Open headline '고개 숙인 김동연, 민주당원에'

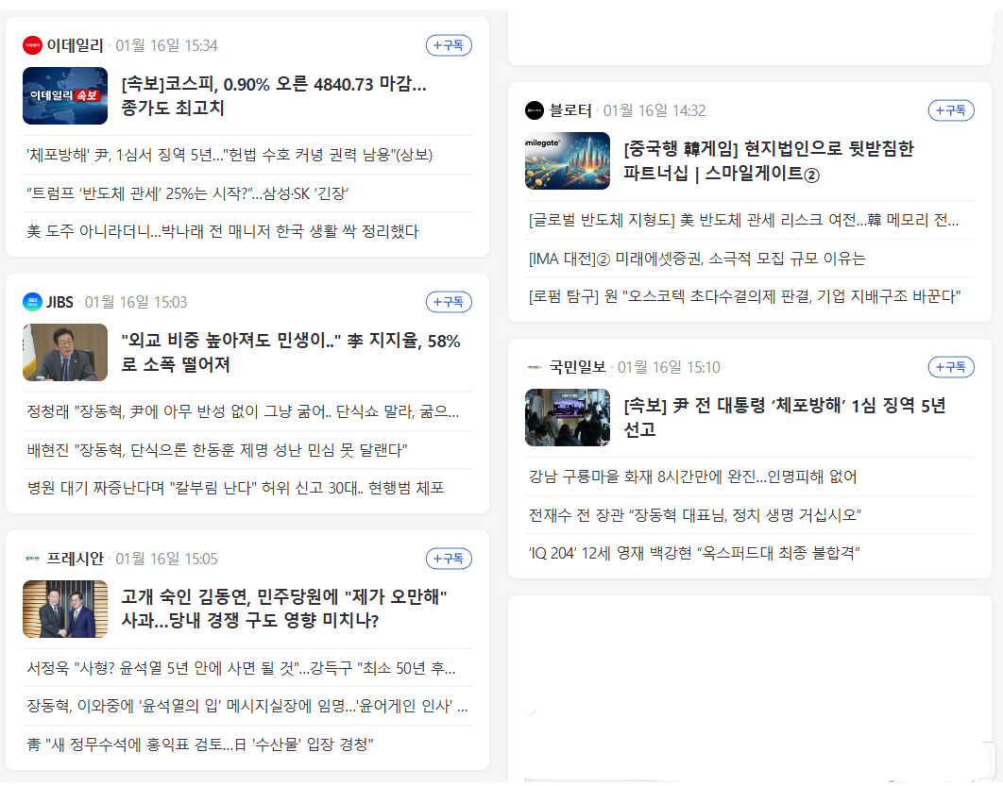coord(284,609)
